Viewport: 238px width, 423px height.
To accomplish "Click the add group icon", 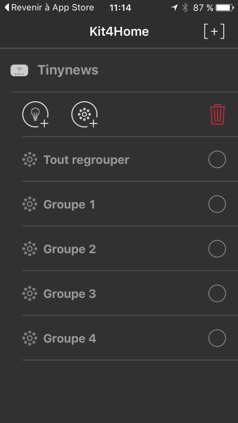I will point(84,114).
